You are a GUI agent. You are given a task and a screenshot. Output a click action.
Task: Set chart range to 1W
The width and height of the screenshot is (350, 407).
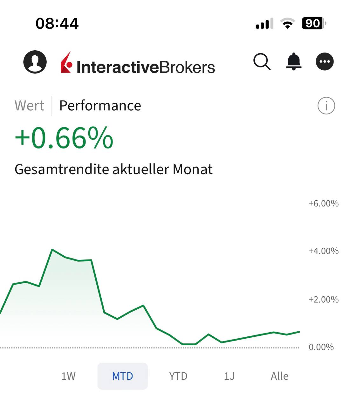(x=68, y=376)
